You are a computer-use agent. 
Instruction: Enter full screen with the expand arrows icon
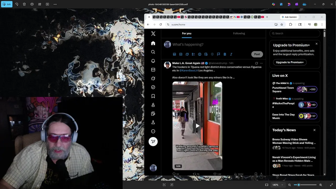(331, 185)
